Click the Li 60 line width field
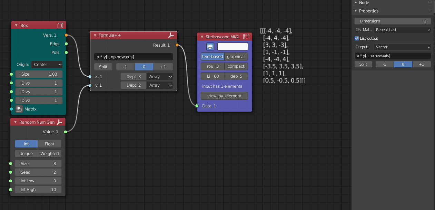The width and height of the screenshot is (435, 210). (212, 76)
